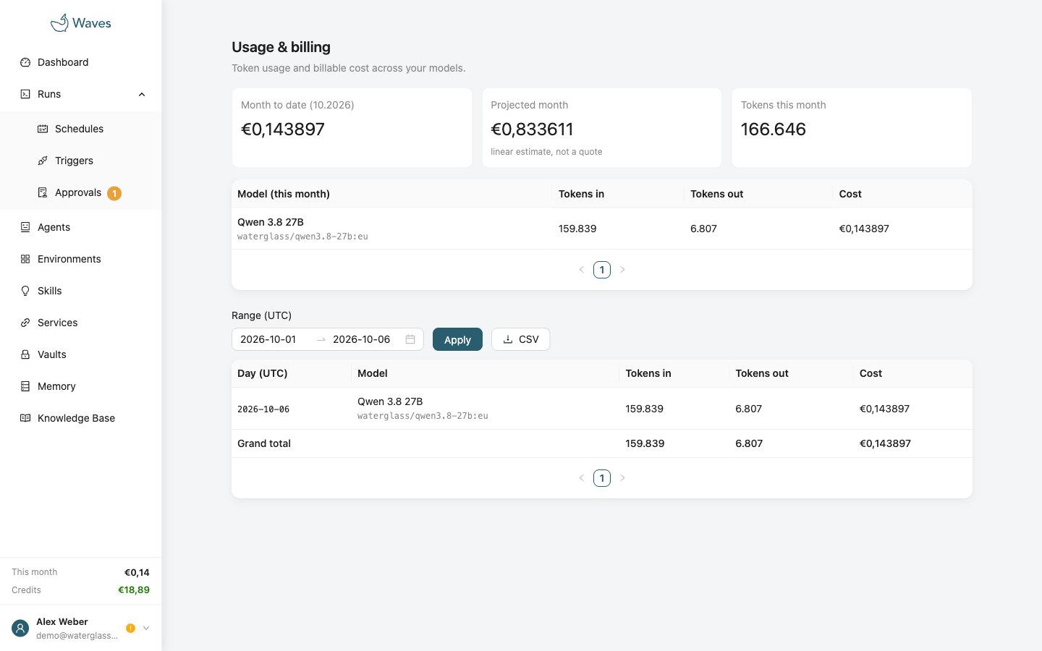This screenshot has height=651, width=1042.
Task: Select page 1 in model table
Action: point(602,270)
